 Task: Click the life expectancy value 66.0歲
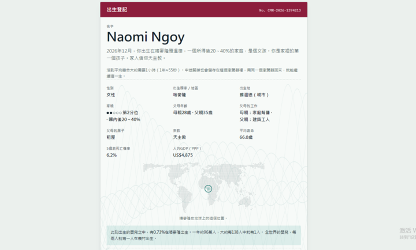click(x=246, y=137)
